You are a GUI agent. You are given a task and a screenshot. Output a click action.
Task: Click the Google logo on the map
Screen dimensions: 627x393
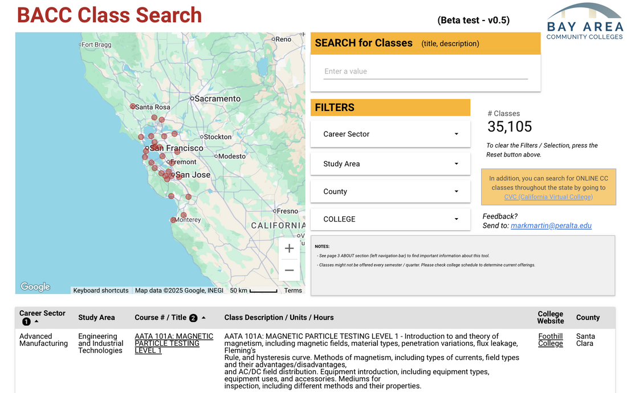pos(35,287)
